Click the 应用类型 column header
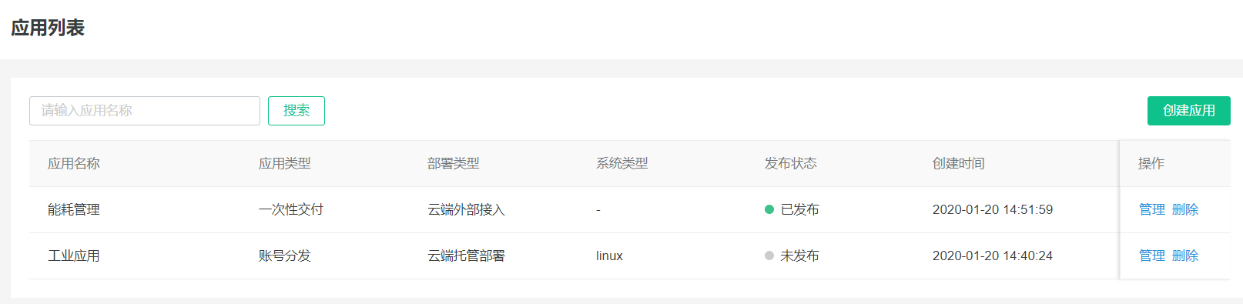1243x304 pixels. (x=285, y=163)
